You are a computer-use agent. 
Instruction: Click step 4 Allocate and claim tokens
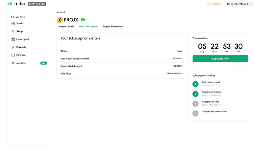[195, 113]
